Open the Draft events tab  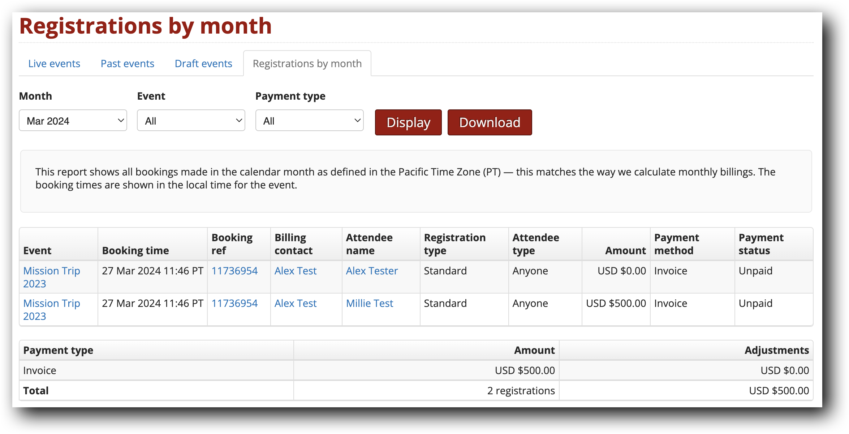click(x=203, y=63)
